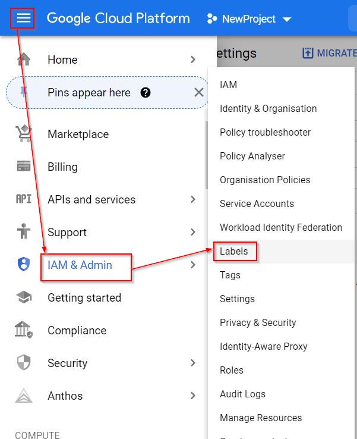Click the Migrate button in Settings
Screen dimensions: 357x439
point(330,53)
